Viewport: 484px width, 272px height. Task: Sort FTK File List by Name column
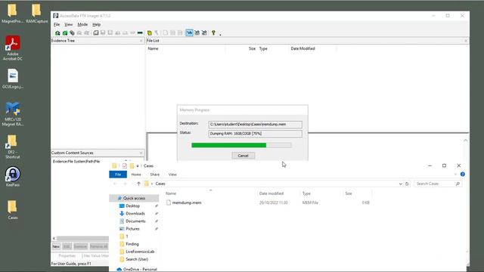pyautogui.click(x=153, y=48)
